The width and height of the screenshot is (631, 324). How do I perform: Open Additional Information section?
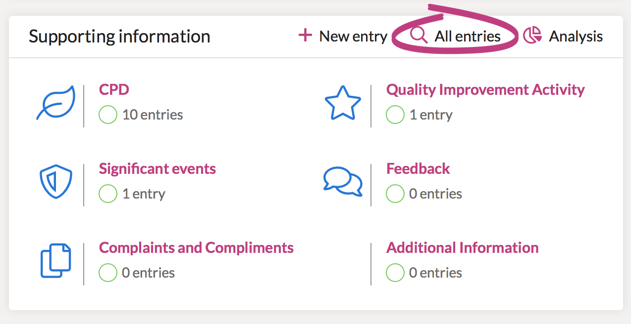click(x=462, y=247)
